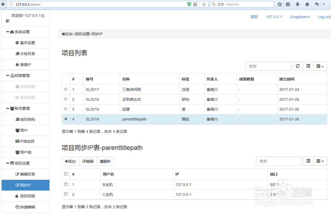Screen dimensions: 331x214
Task: Click the 添加 button to add an IP
Action: point(70,161)
